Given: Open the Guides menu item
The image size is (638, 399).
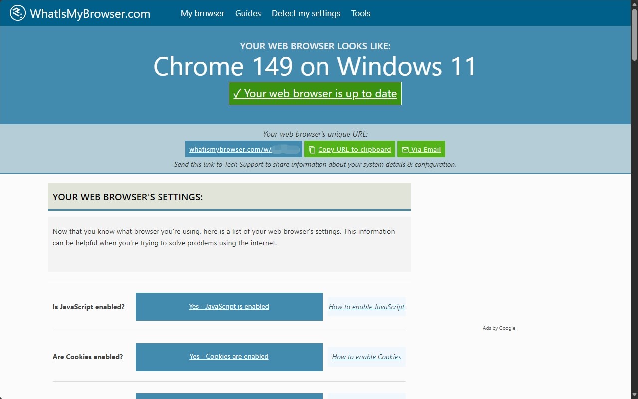Looking at the screenshot, I should coord(248,13).
